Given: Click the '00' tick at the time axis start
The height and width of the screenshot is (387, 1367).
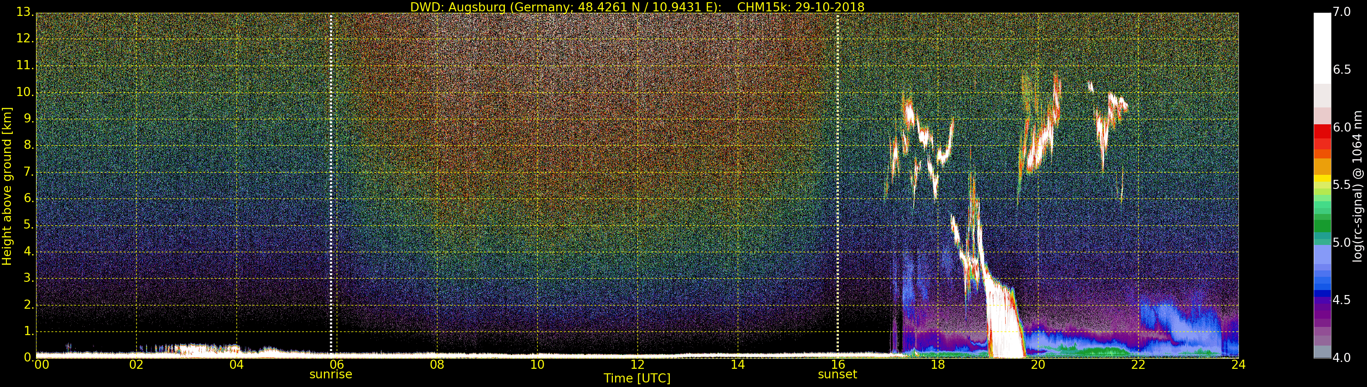Looking at the screenshot, I should click(x=41, y=365).
